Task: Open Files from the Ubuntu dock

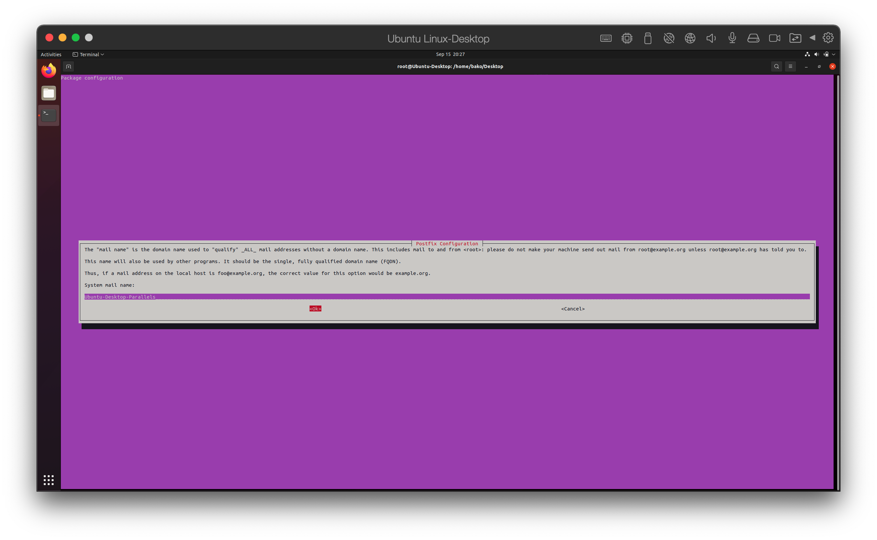Action: (x=49, y=93)
